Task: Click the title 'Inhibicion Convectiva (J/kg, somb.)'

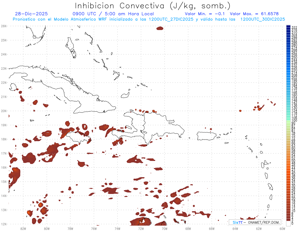Action: 152,6
